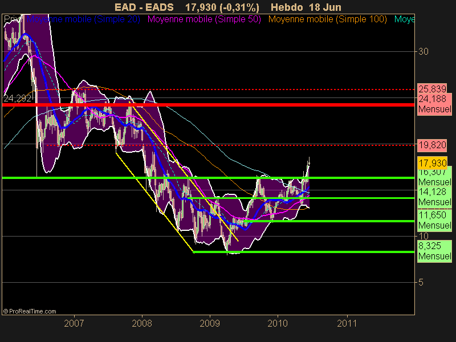
Task: Select the 19,820 resistance price label
Action: click(432, 145)
